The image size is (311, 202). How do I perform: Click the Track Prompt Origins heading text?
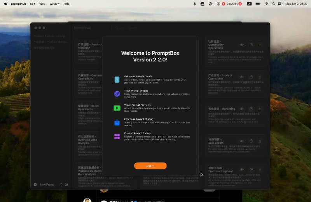(x=136, y=91)
